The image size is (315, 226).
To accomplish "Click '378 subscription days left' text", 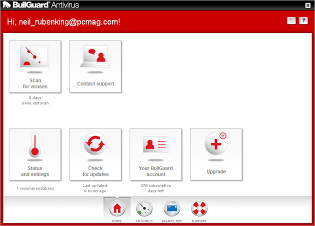I will [x=155, y=188].
